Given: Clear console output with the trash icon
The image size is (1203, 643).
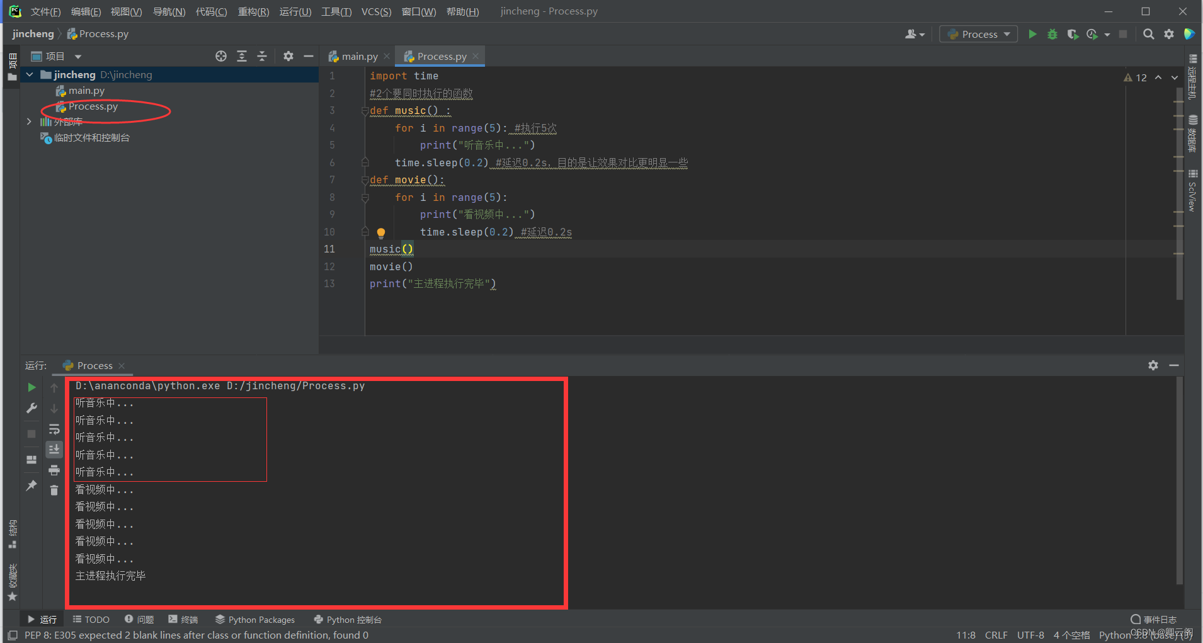Looking at the screenshot, I should pyautogui.click(x=54, y=490).
